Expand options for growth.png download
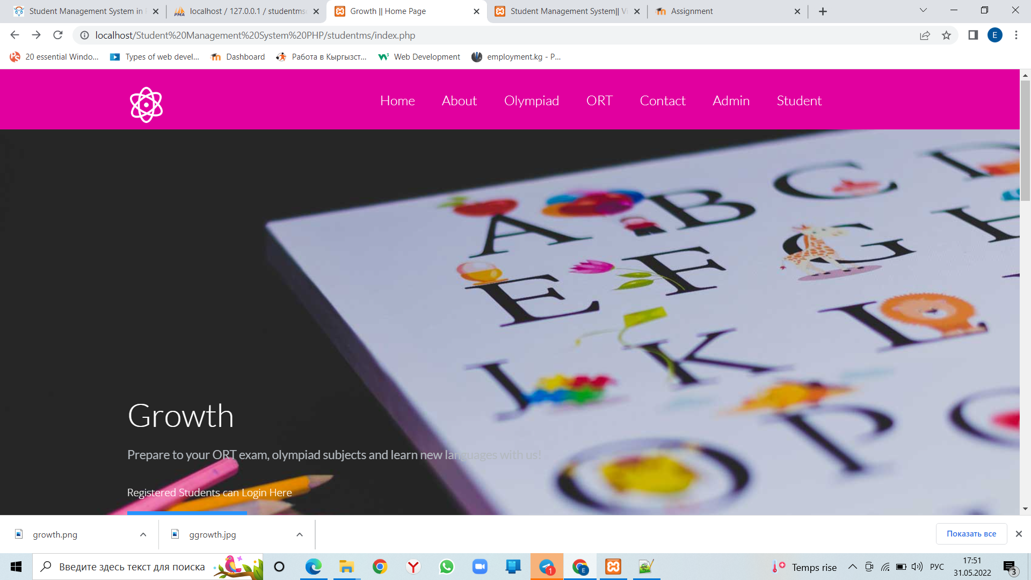 (x=143, y=534)
